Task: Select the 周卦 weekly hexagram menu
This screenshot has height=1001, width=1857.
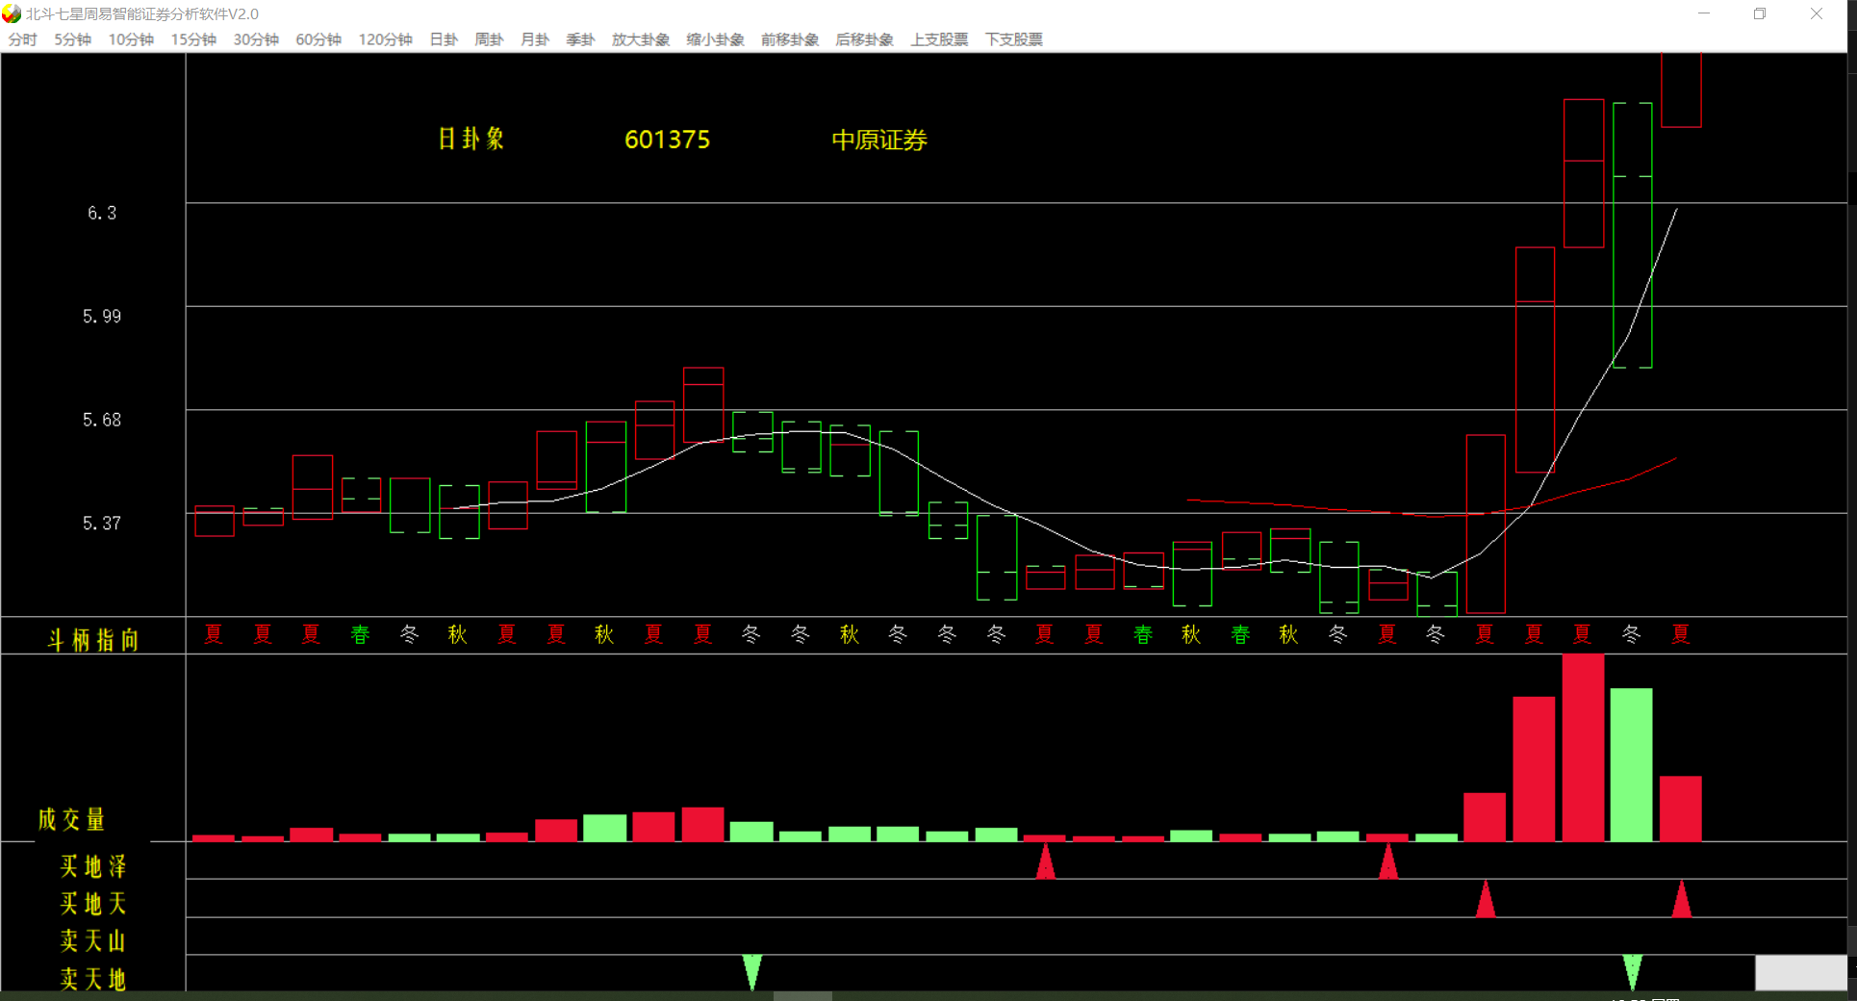Action: tap(489, 39)
